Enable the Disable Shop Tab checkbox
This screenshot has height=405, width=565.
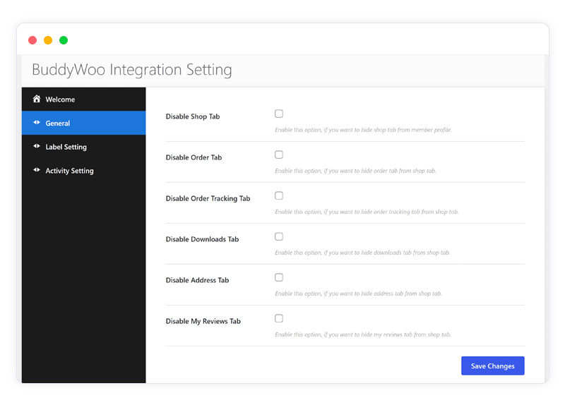pyautogui.click(x=279, y=114)
